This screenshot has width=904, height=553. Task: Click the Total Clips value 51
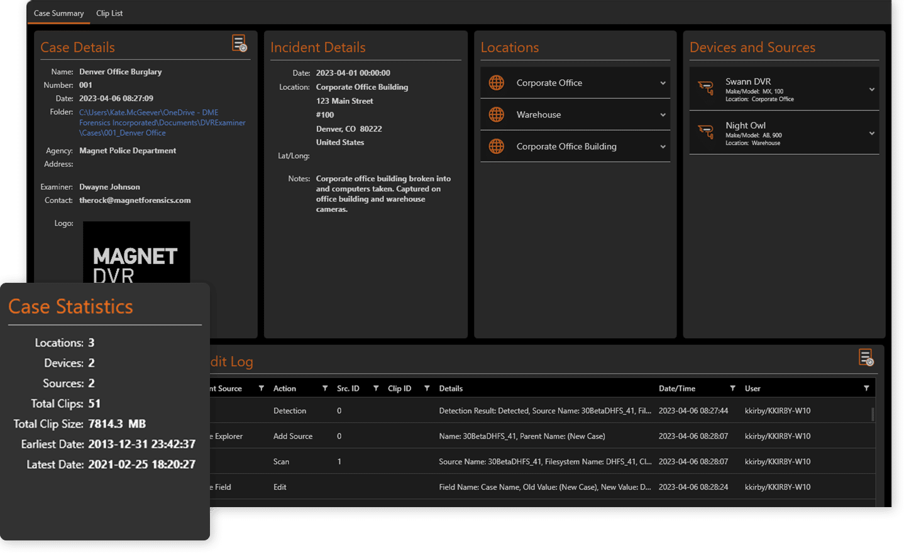pyautogui.click(x=94, y=403)
